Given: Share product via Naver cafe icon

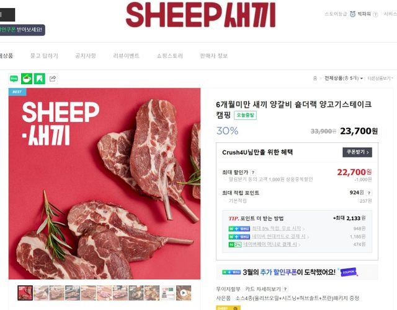Looking at the screenshot, I should pyautogui.click(x=27, y=79).
